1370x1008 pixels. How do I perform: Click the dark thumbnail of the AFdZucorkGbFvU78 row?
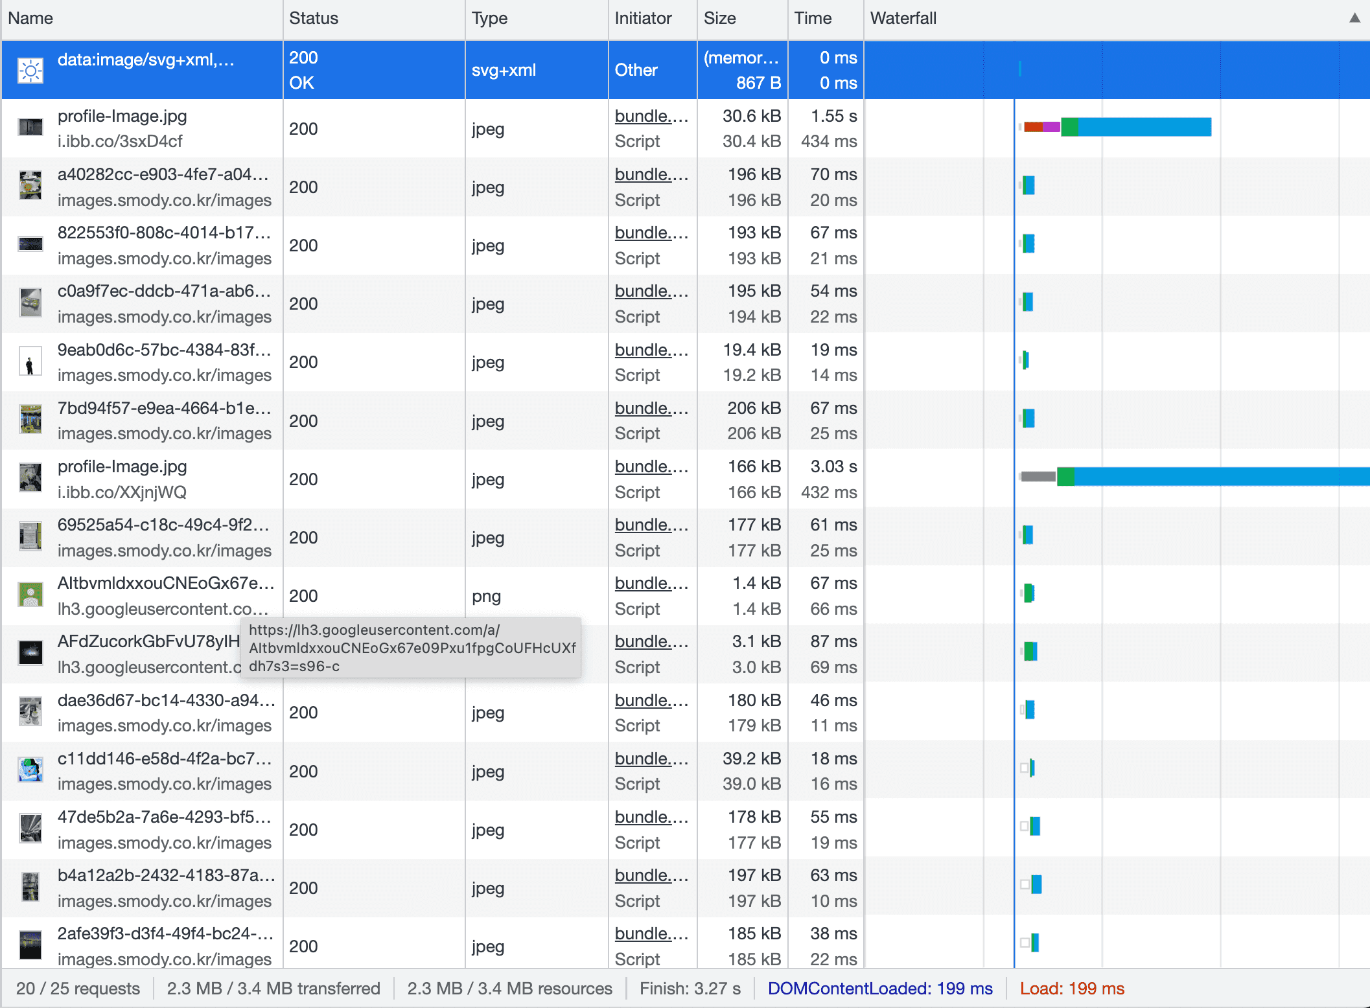tap(30, 653)
